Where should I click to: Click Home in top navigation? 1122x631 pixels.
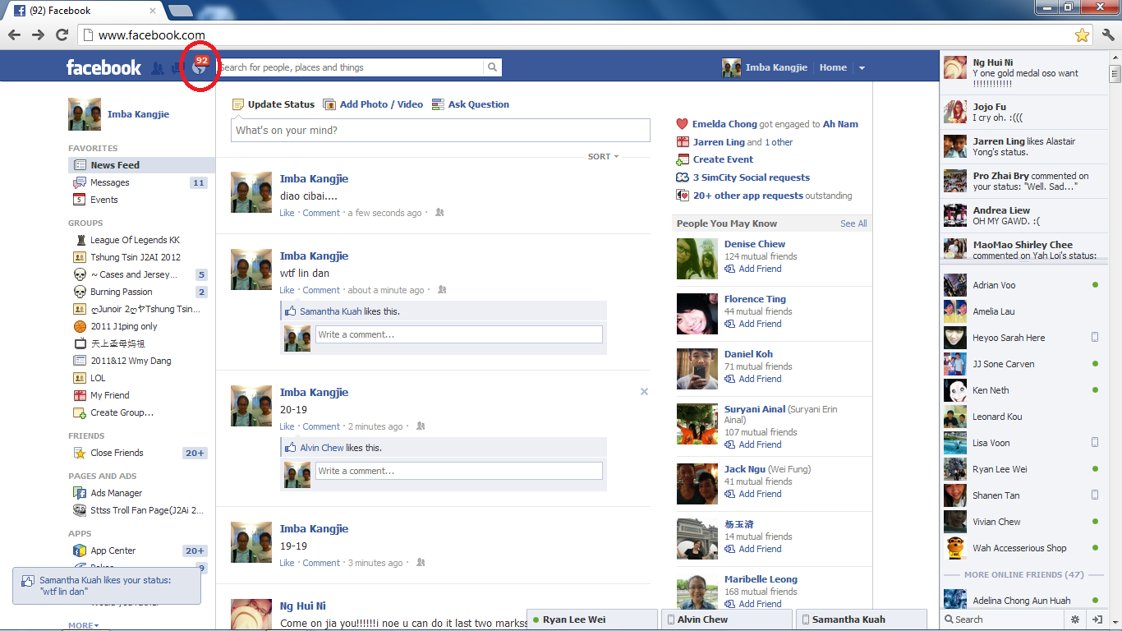(x=833, y=67)
